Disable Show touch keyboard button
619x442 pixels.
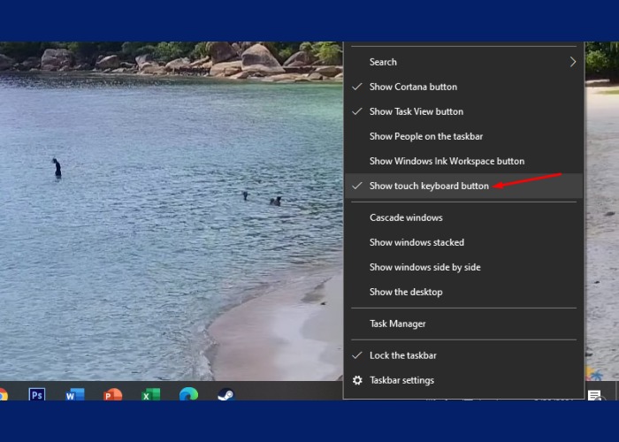tap(429, 186)
